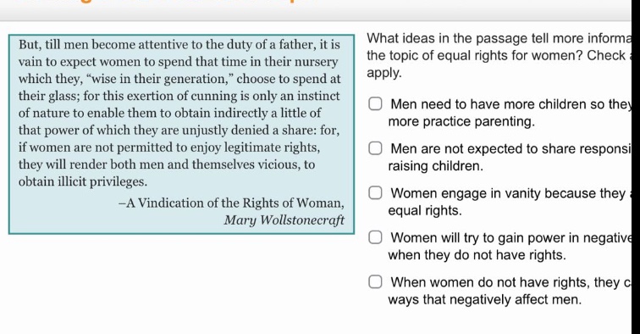Select the 'Women will try to gain power' checkbox

tap(375, 237)
